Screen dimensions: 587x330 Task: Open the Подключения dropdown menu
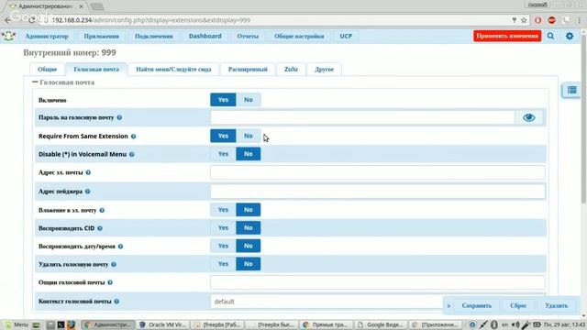154,37
